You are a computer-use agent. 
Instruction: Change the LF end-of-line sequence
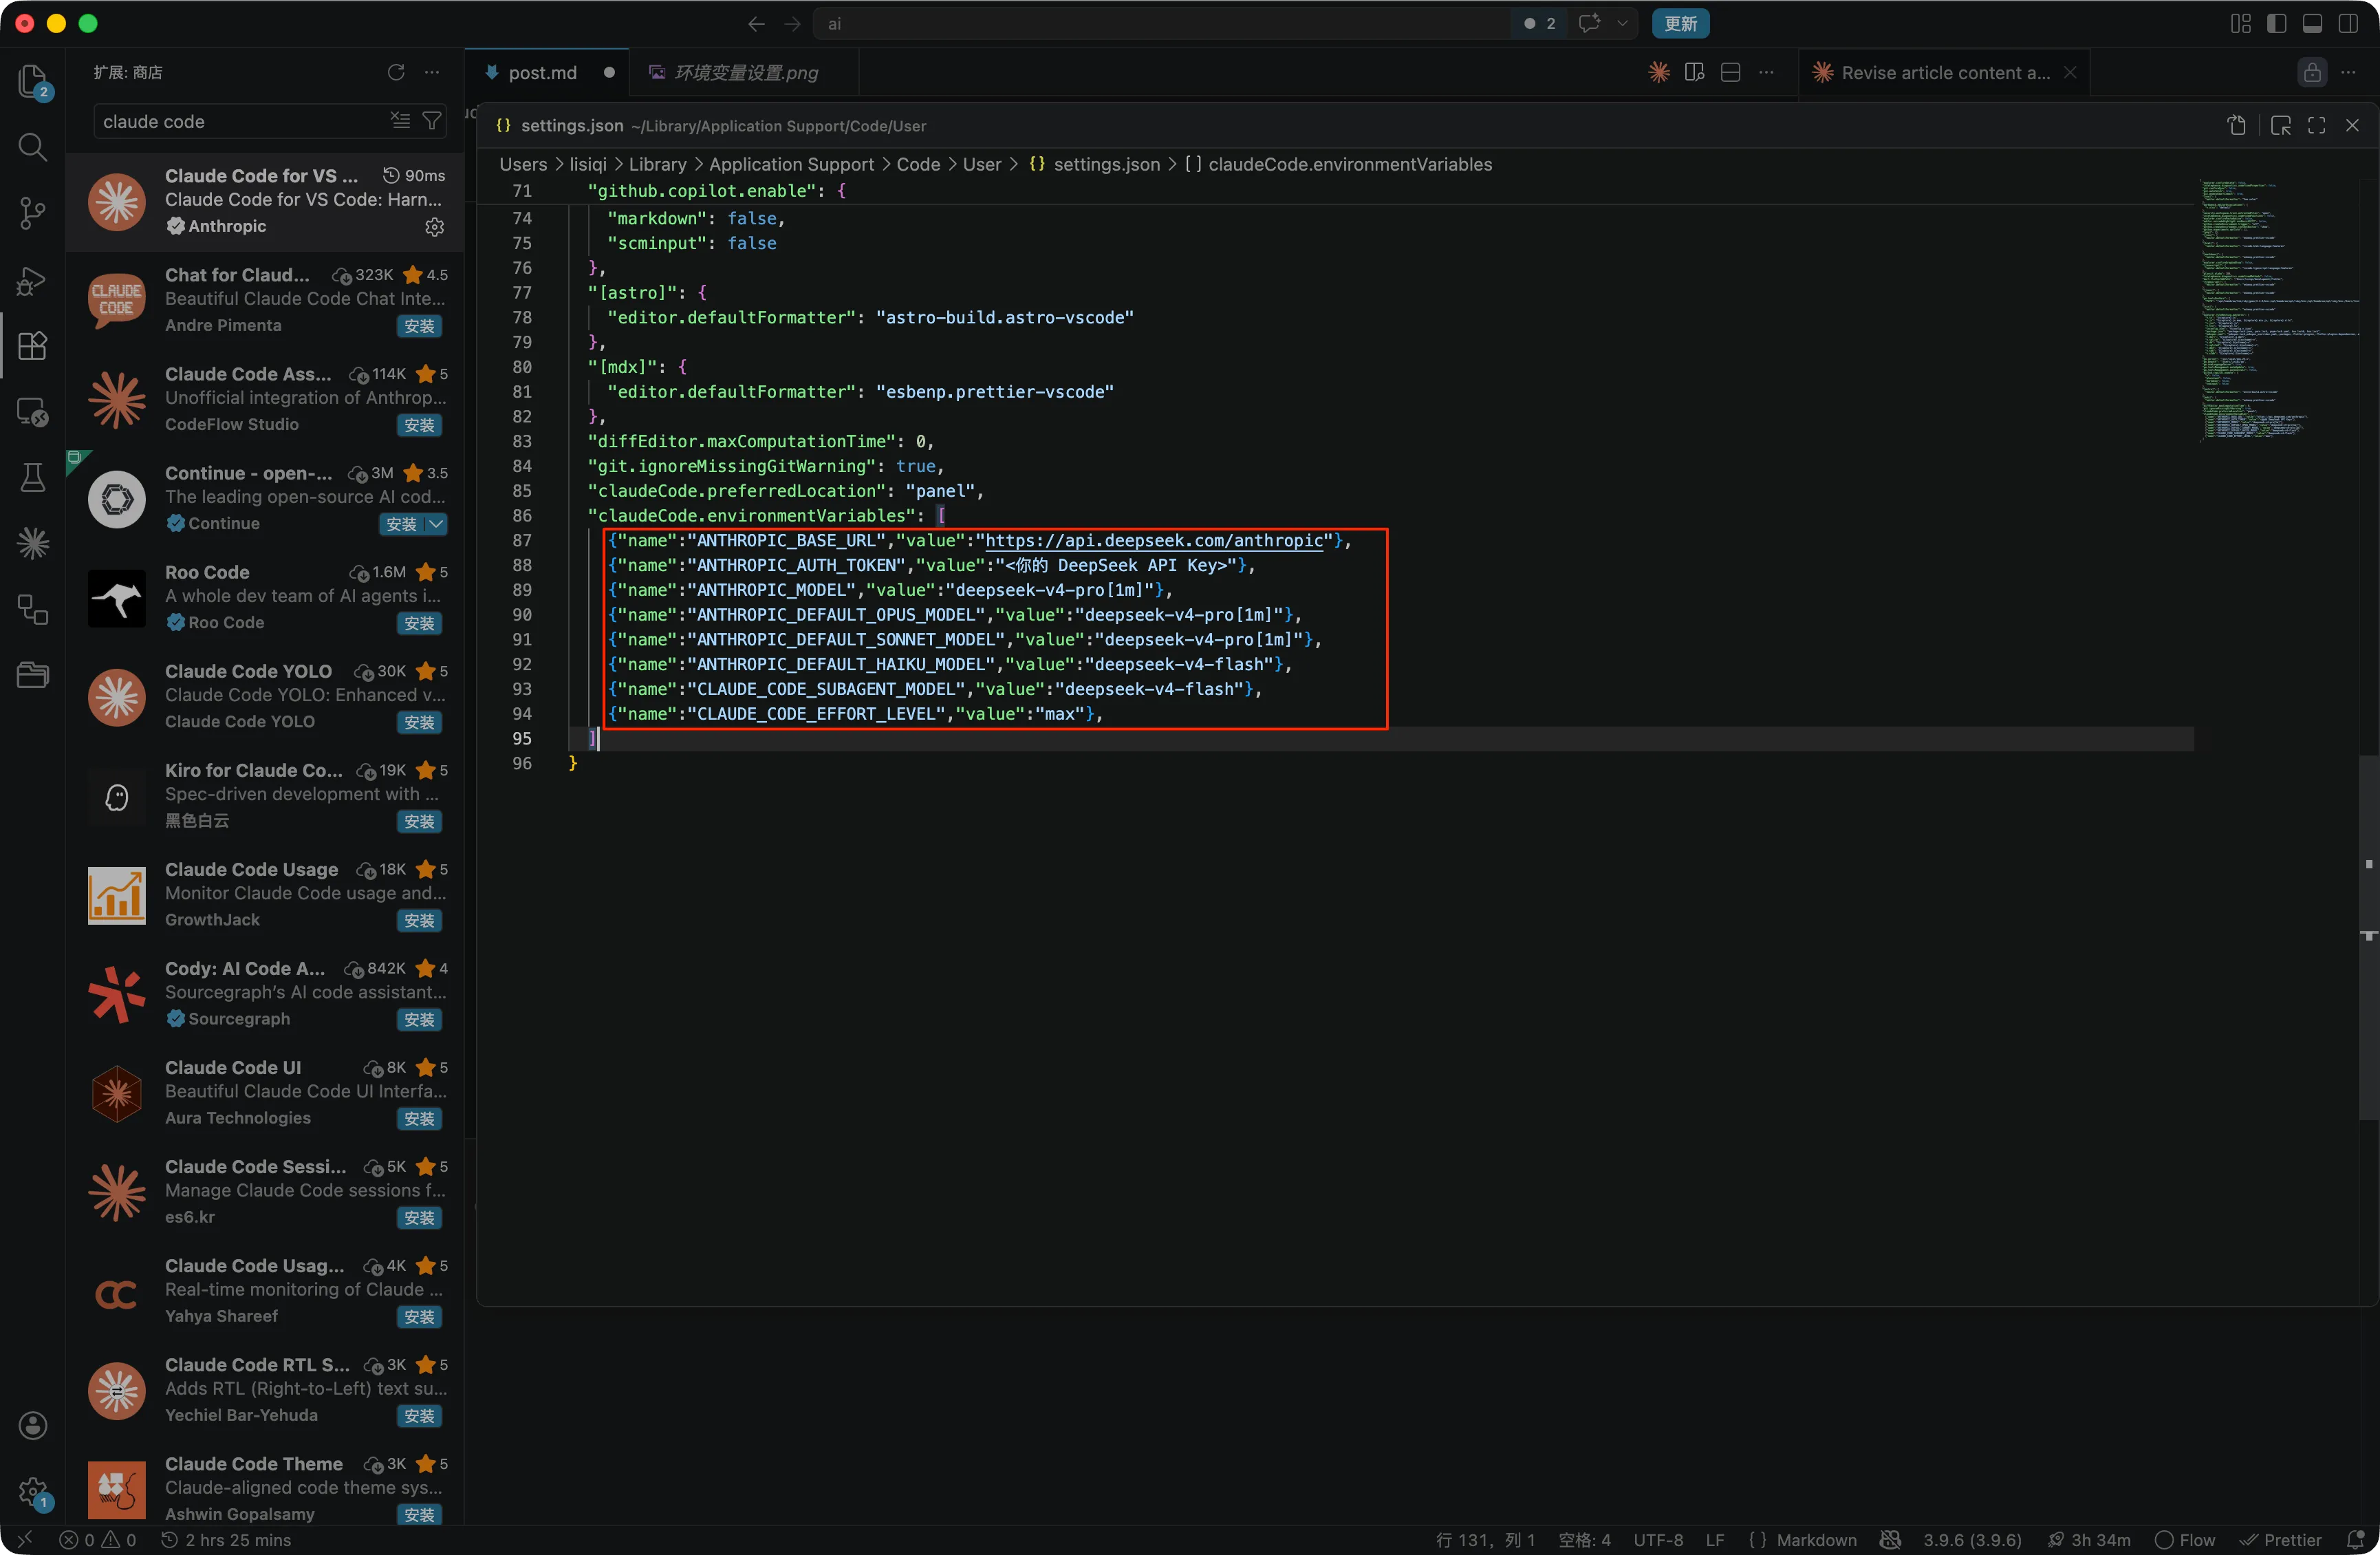pyautogui.click(x=1715, y=1540)
